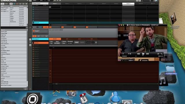Click fourth orange module slot number

click(x=87, y=27)
